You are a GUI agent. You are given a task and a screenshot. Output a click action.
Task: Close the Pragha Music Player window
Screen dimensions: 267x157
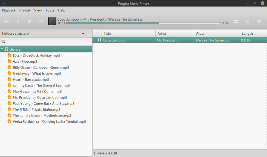tap(263, 3)
